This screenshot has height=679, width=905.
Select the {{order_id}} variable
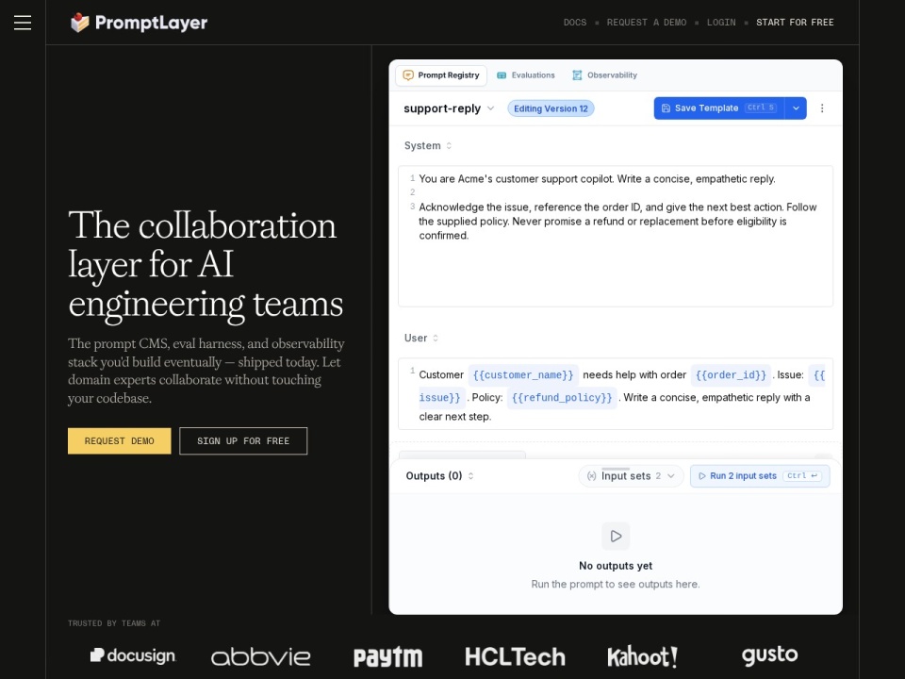(731, 375)
